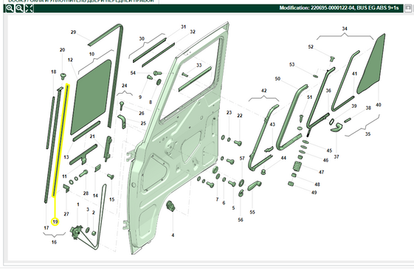
Task: Select part callout 11
Action: click(x=65, y=176)
